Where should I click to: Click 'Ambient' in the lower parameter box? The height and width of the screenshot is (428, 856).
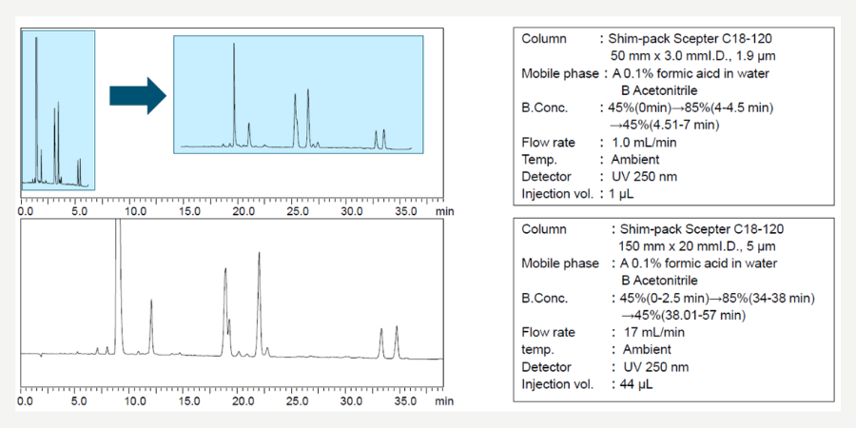pos(648,349)
